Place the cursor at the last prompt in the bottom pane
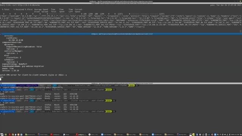Viewport: 242px width, 136px height. (x=4, y=114)
